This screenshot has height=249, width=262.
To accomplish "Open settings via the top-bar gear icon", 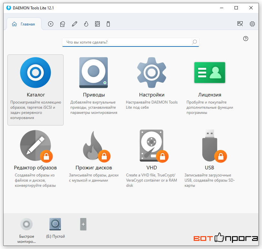I will [252, 24].
